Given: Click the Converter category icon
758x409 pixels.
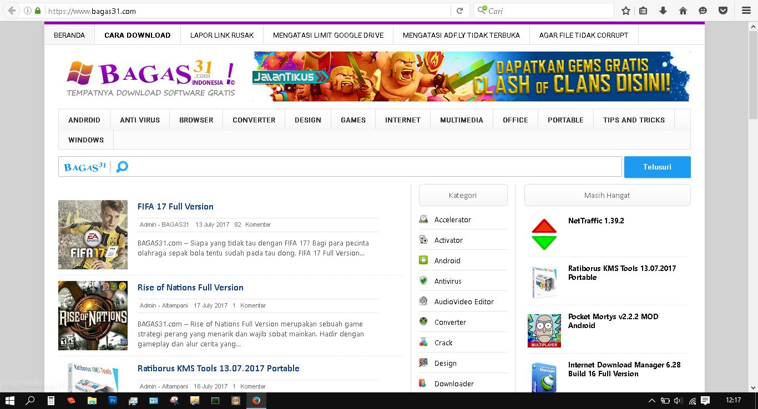Looking at the screenshot, I should tap(423, 322).
